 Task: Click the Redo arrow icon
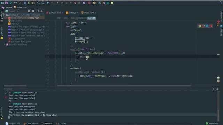click(x=20, y=3)
